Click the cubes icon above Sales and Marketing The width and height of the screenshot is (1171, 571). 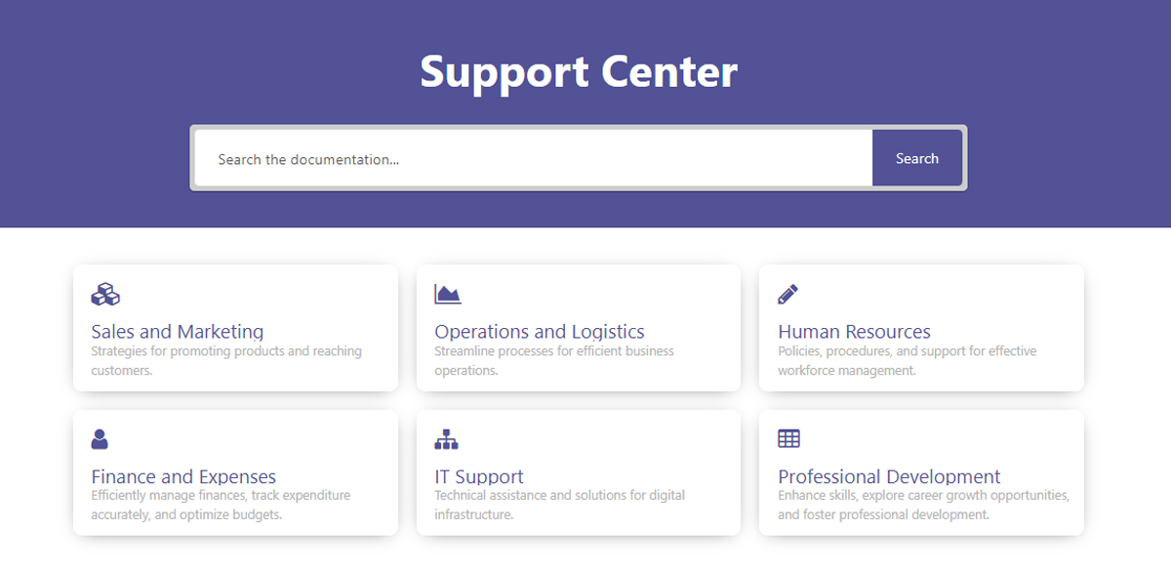coord(105,294)
